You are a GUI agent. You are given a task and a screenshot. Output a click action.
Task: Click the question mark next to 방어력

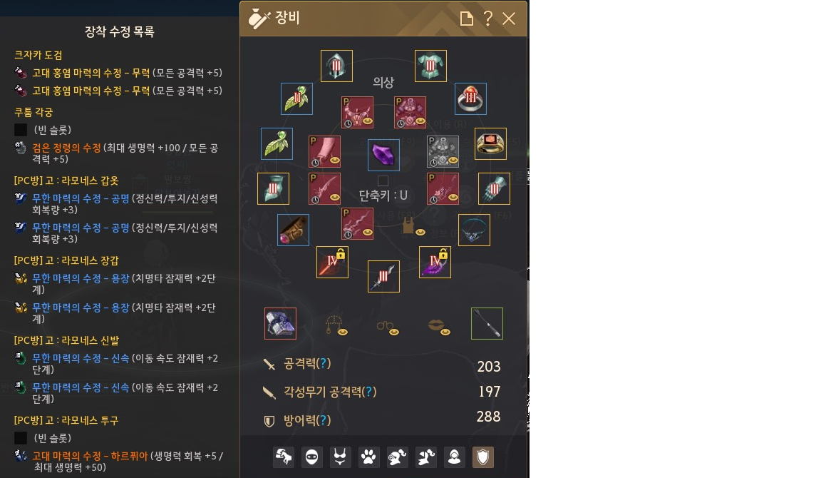[x=323, y=419]
